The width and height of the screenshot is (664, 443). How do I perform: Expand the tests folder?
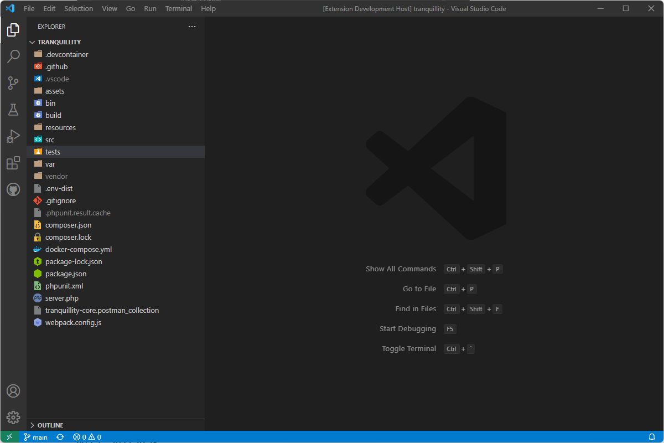(116, 152)
